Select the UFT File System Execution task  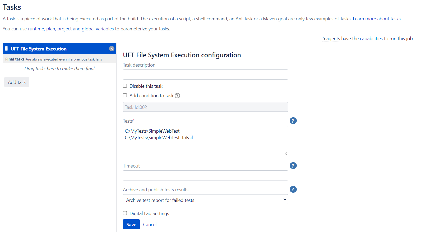pos(39,49)
